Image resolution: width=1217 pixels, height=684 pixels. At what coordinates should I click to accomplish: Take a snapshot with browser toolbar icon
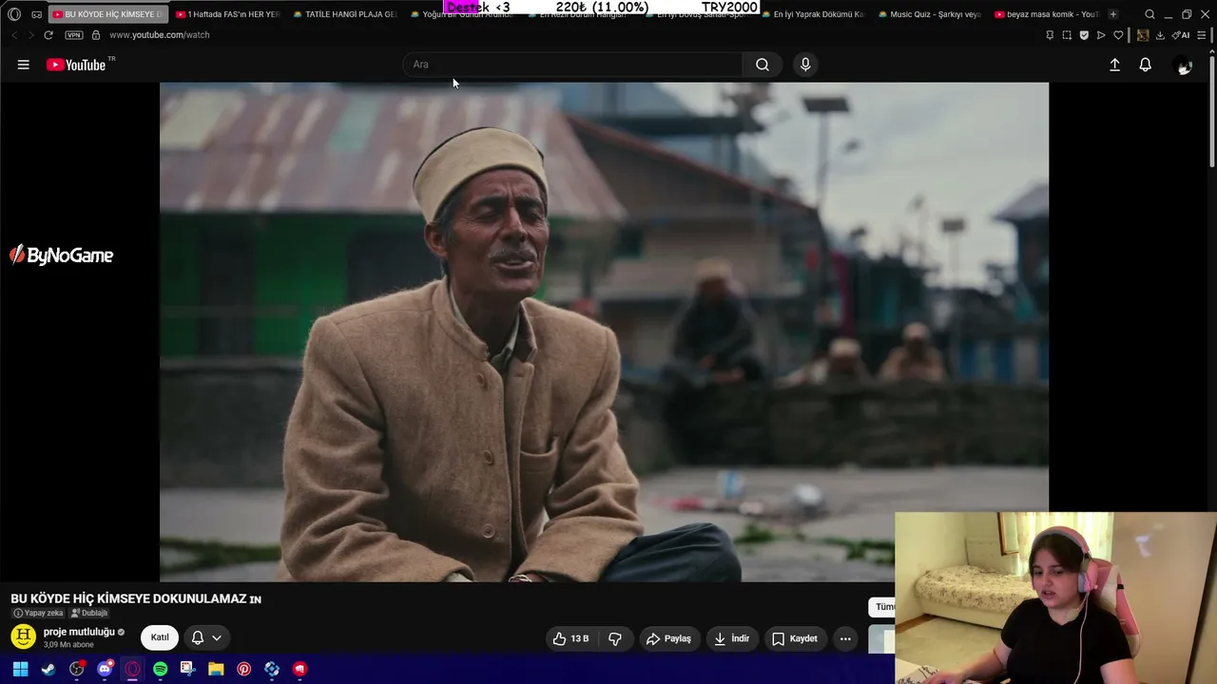(1067, 35)
